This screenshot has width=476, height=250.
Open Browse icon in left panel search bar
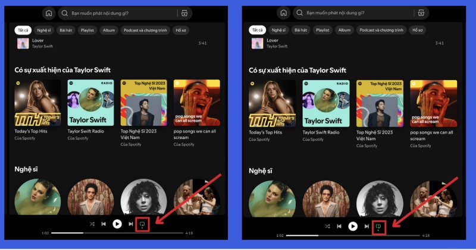click(x=184, y=13)
